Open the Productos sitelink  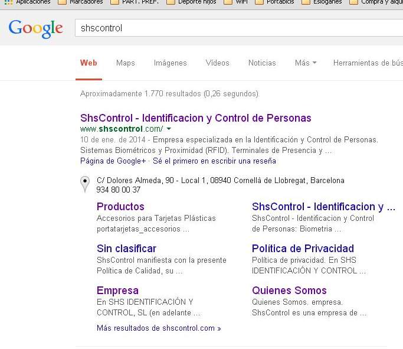pos(120,207)
